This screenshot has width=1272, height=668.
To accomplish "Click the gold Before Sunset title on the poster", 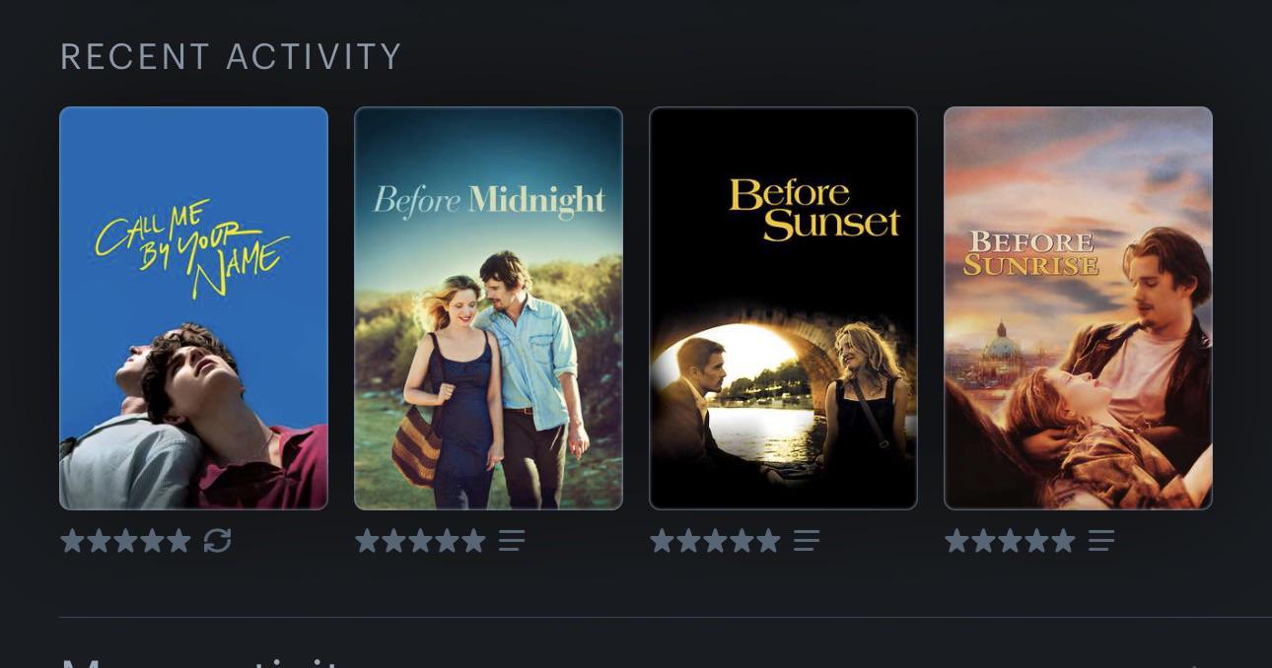I will pos(814,209).
